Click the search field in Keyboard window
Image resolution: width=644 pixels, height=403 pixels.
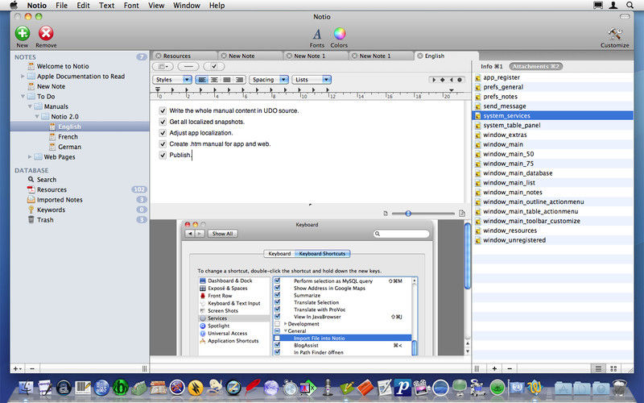pyautogui.click(x=401, y=234)
